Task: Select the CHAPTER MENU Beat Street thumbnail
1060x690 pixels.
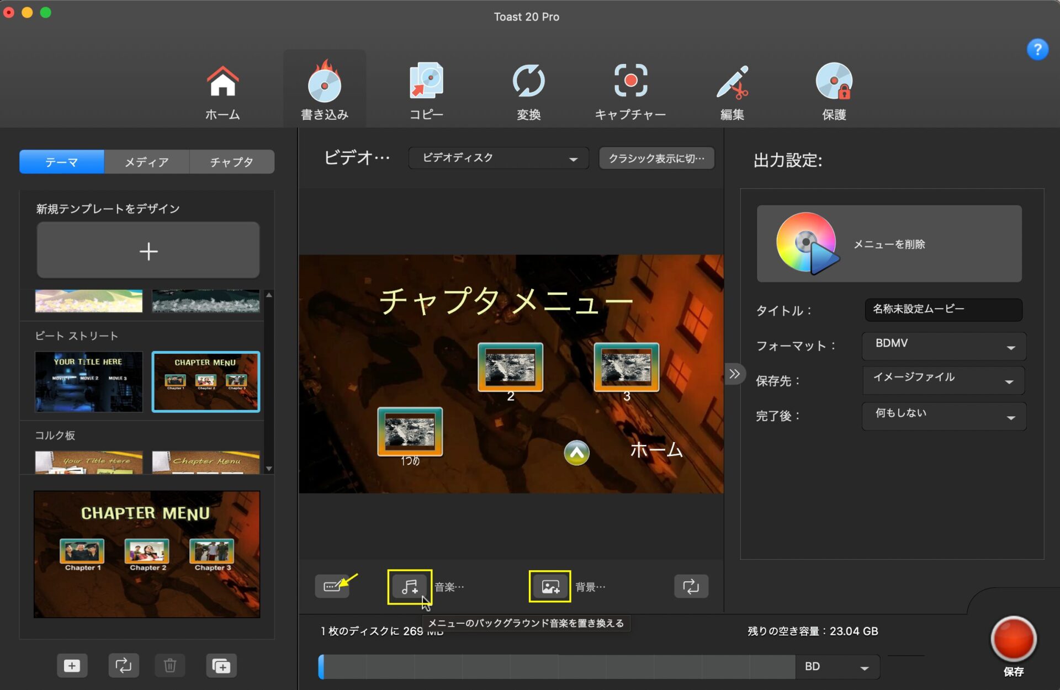Action: pos(205,381)
